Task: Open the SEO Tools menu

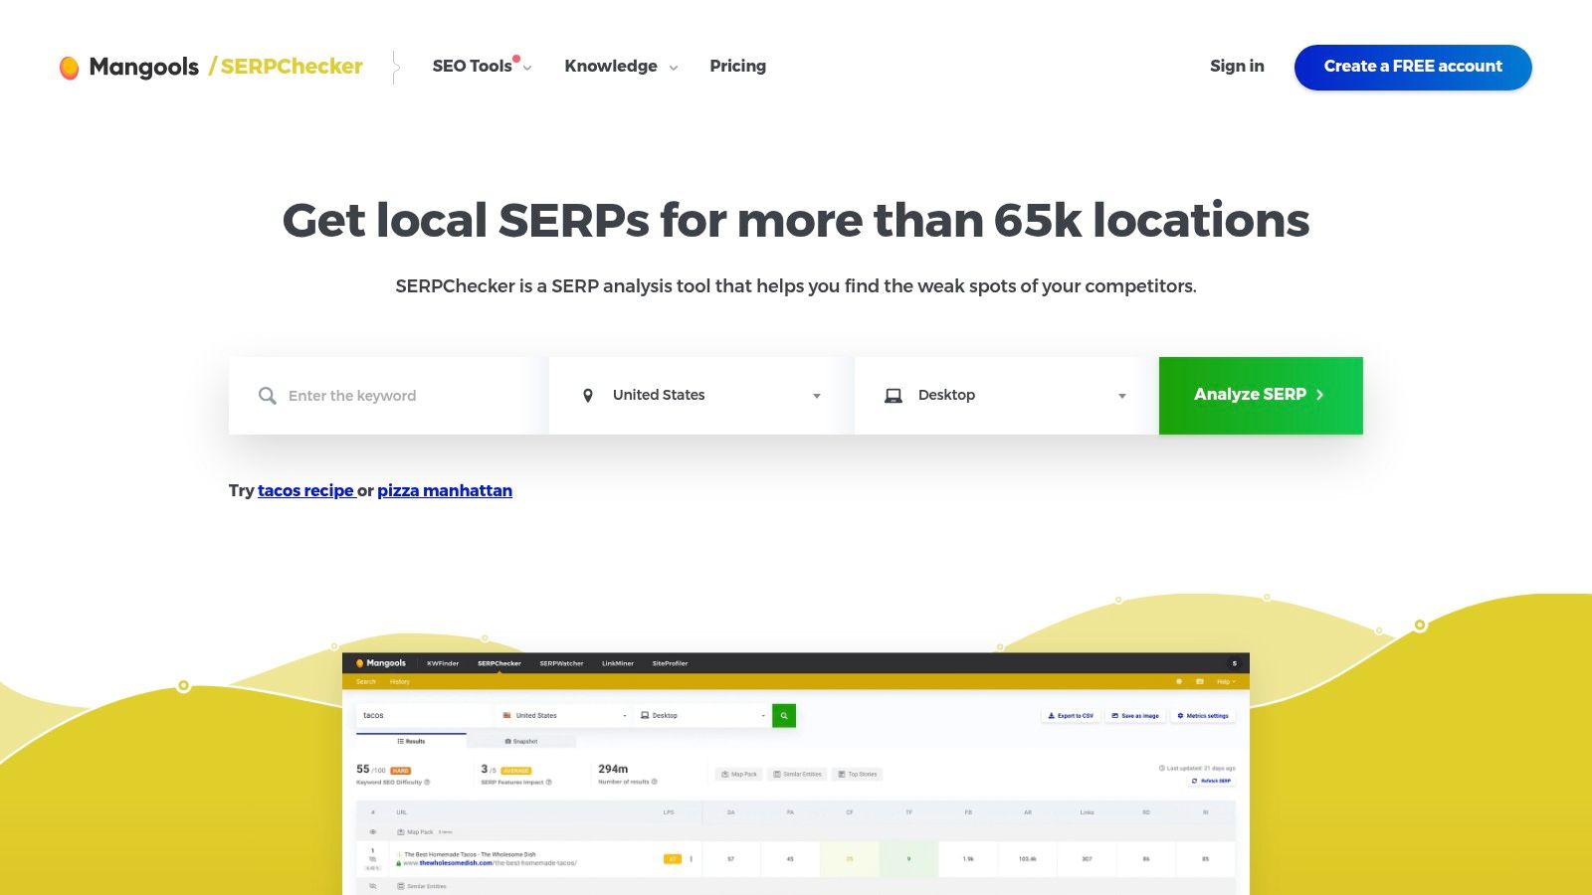Action: pos(482,66)
